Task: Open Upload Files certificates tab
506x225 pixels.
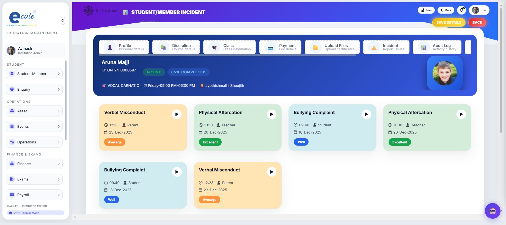Action: (x=332, y=47)
